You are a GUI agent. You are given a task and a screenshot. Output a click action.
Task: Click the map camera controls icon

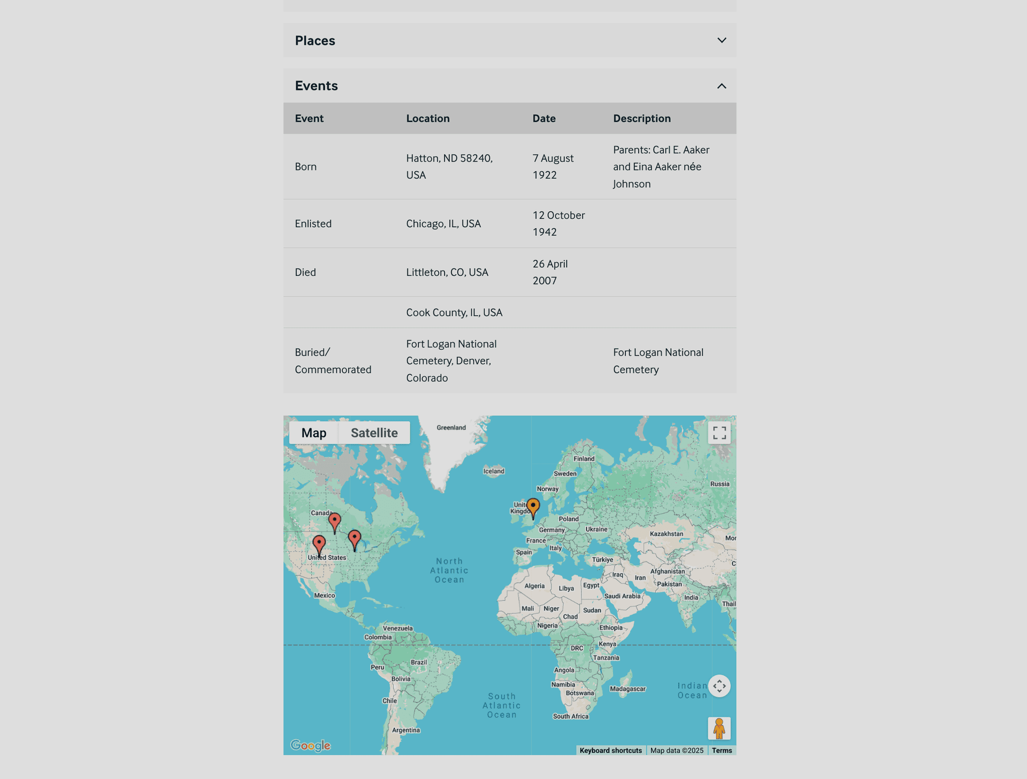coord(719,685)
